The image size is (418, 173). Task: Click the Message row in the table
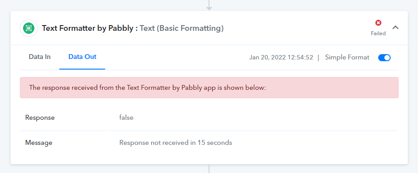[209, 143]
